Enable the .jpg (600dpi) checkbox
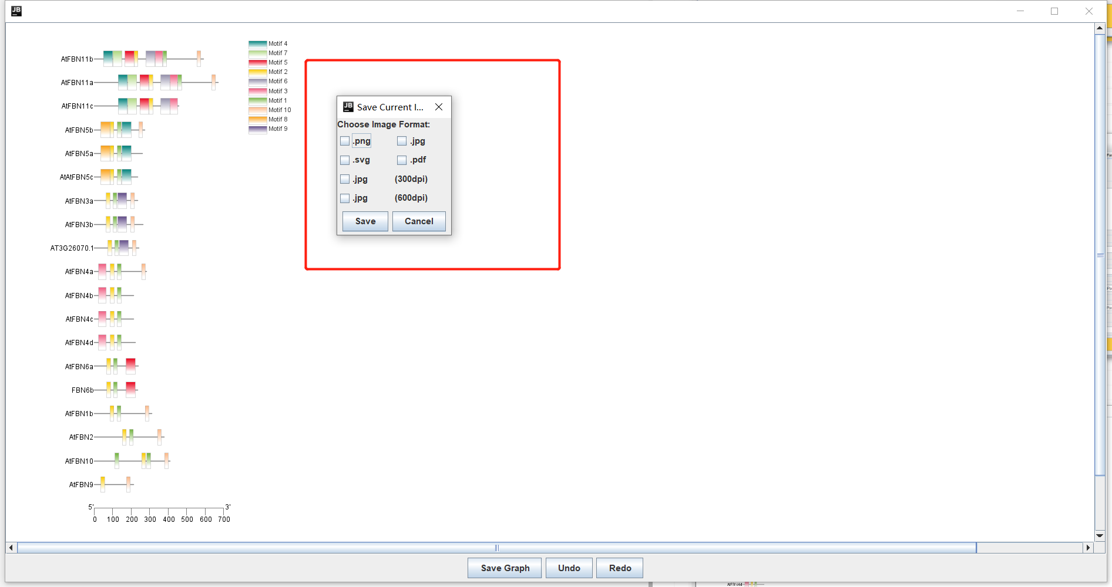The height and width of the screenshot is (587, 1112). click(x=345, y=198)
